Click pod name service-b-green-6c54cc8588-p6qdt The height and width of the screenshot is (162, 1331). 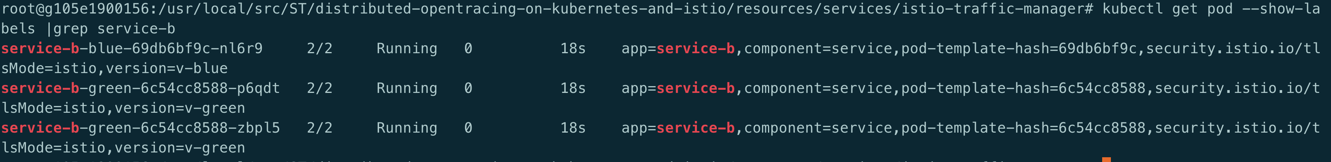tap(141, 88)
